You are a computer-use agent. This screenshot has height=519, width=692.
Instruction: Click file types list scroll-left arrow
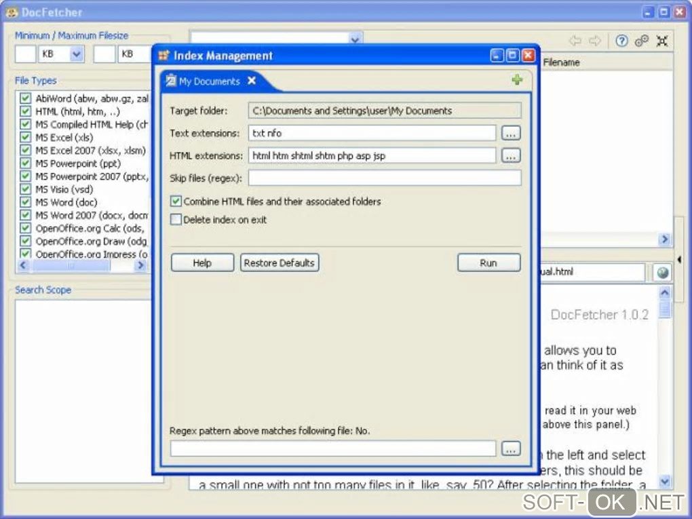pyautogui.click(x=23, y=265)
